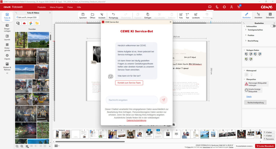The image size is (276, 149).
Task: Collapse the Überprüfen section
Action: (244, 79)
